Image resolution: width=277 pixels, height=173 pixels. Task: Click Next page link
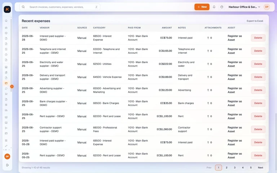[260, 168]
